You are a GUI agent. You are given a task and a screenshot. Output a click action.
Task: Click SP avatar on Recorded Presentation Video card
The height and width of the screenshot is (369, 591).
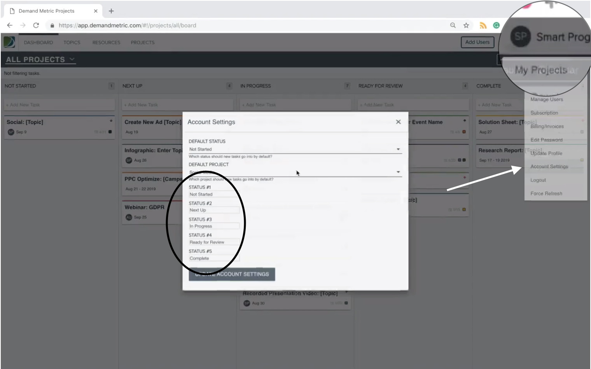247,303
